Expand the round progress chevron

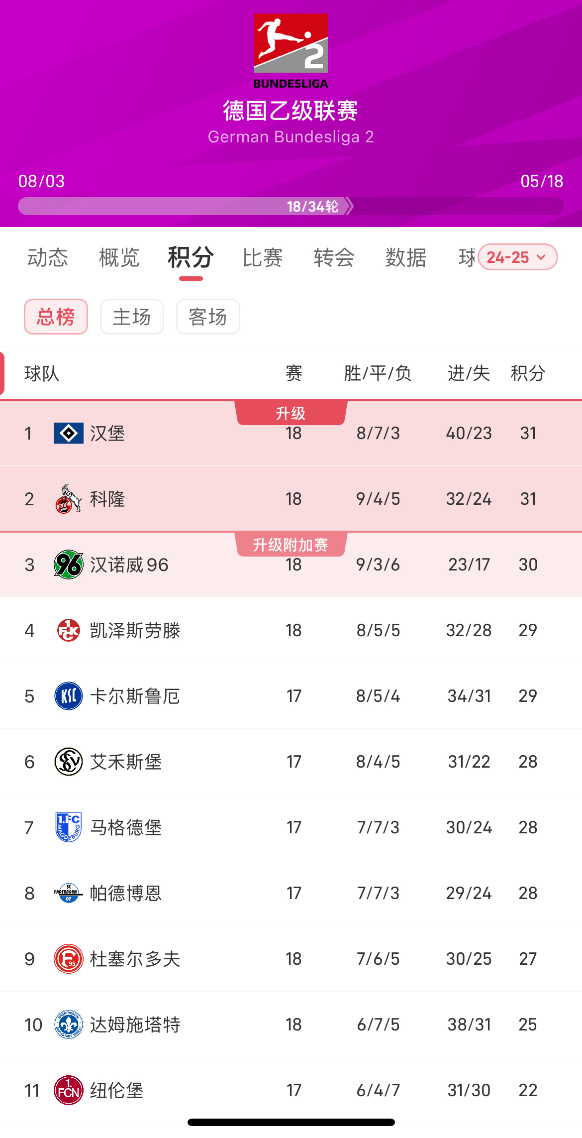(350, 206)
